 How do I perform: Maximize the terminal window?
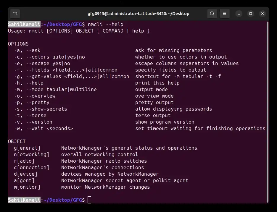click(250, 14)
